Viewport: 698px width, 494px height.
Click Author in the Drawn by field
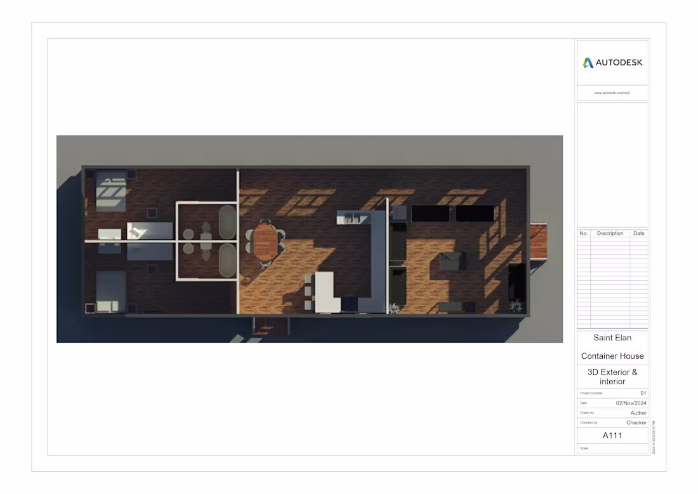click(x=638, y=413)
